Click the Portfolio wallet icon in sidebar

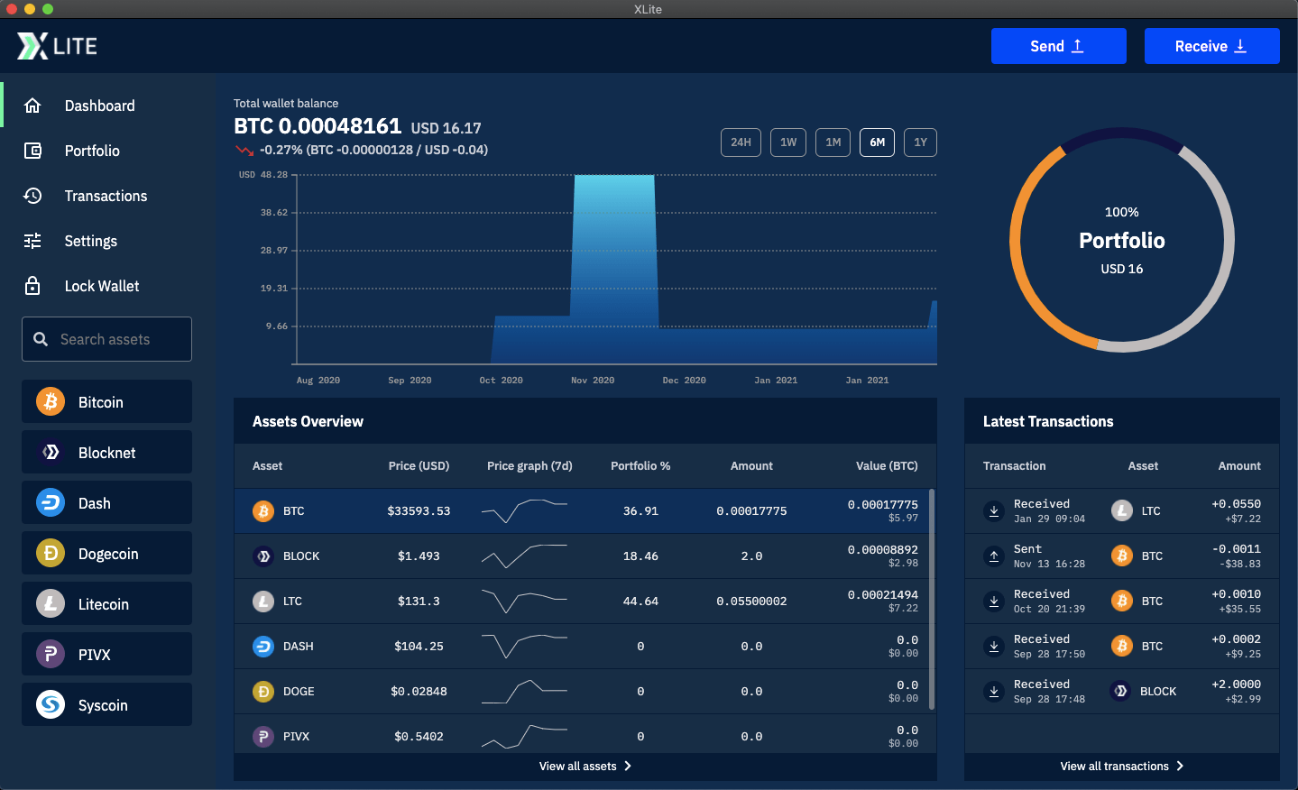coord(32,151)
